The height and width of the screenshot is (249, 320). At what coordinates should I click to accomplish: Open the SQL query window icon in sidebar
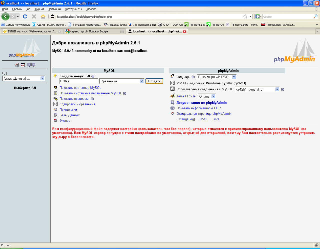[x=23, y=65]
